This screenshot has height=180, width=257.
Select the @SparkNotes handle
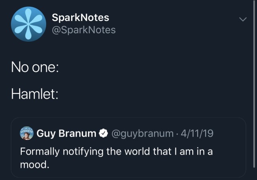84,30
